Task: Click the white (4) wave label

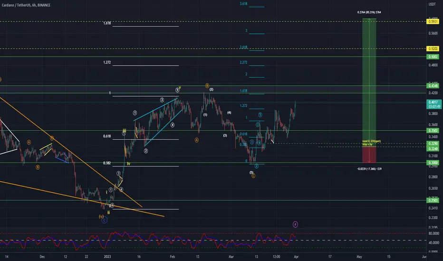Action: point(229,112)
